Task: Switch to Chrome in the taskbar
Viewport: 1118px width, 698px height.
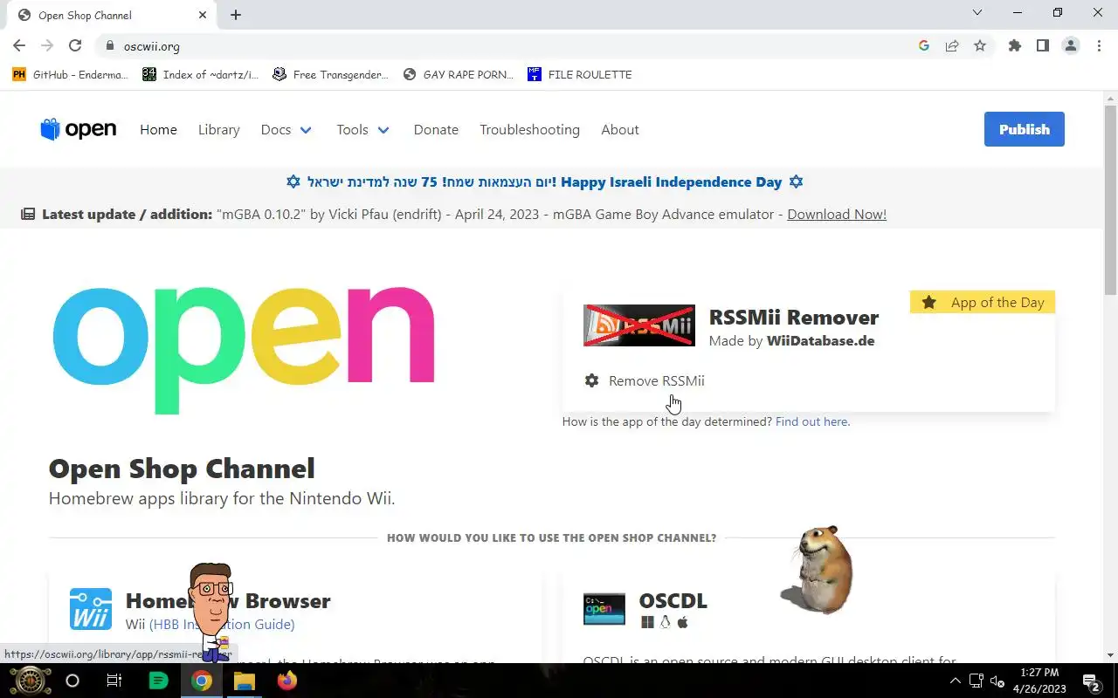Action: pyautogui.click(x=202, y=681)
